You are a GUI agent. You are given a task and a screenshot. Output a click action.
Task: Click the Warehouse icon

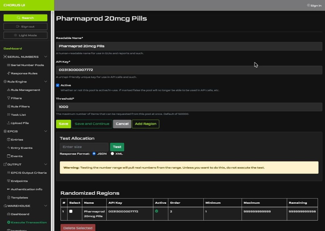coord(5,206)
